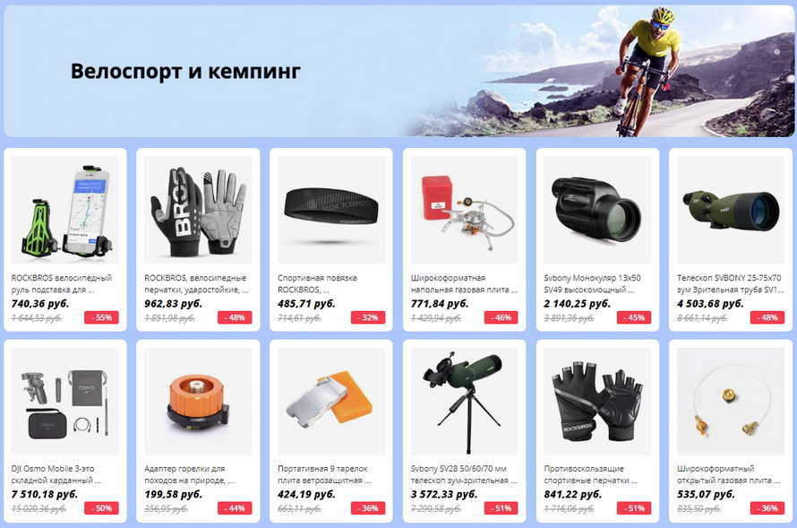This screenshot has width=797, height=528.
Task: Open the Svbony SV28 telescope title link
Action: pos(464,474)
